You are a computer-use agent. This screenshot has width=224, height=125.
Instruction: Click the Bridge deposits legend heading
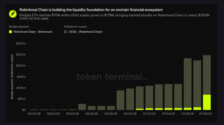pos(19,27)
